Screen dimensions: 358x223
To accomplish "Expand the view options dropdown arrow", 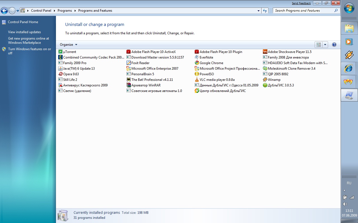I will pos(325,45).
